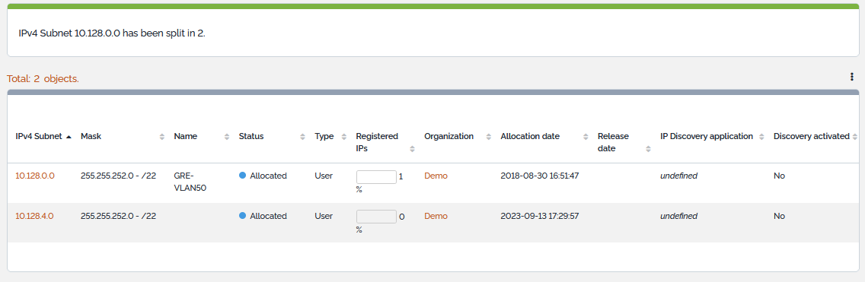
Task: Open the three-dot options menu
Action: click(852, 77)
